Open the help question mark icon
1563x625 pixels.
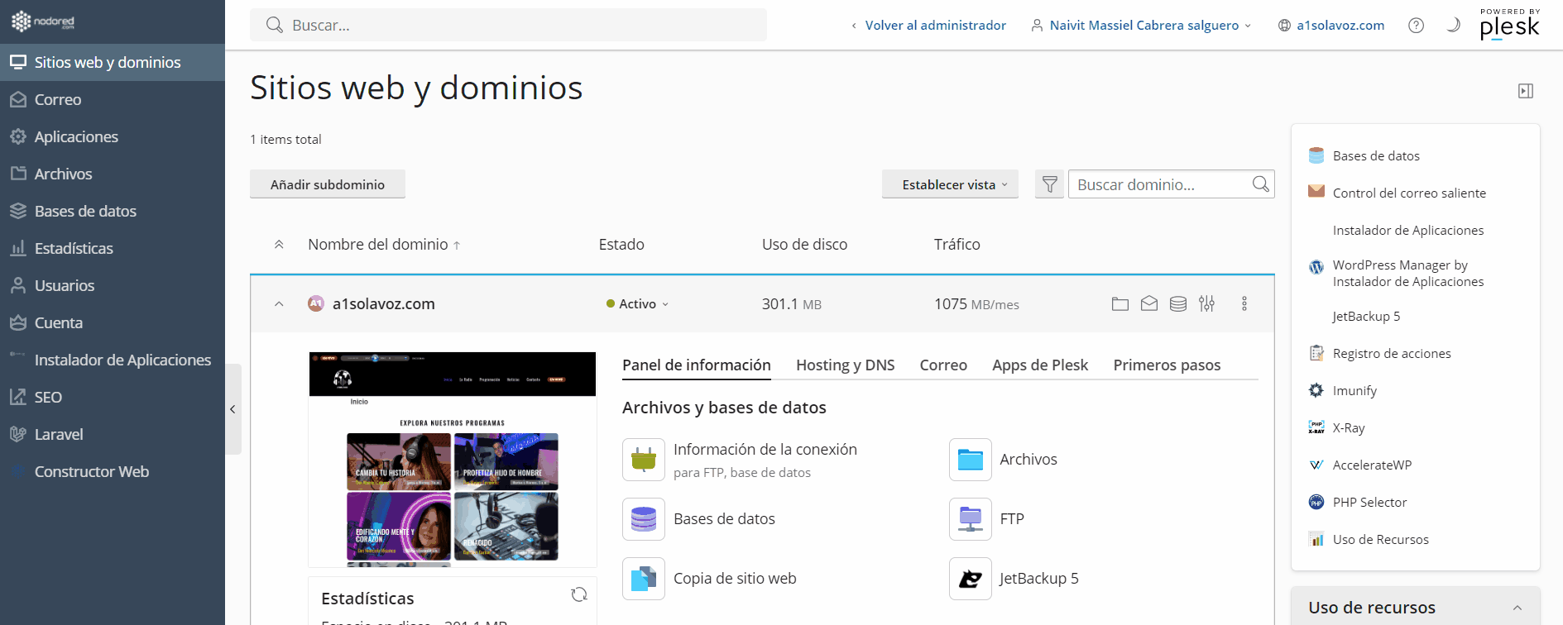pos(1416,26)
